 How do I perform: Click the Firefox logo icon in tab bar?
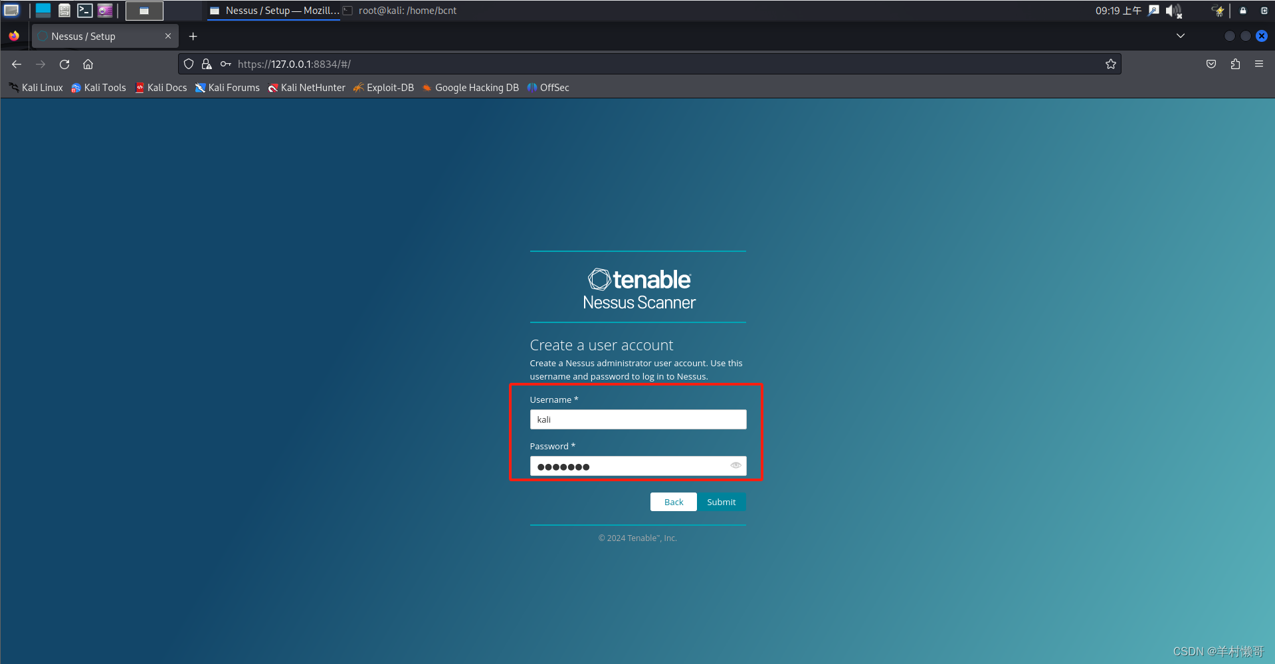[14, 36]
